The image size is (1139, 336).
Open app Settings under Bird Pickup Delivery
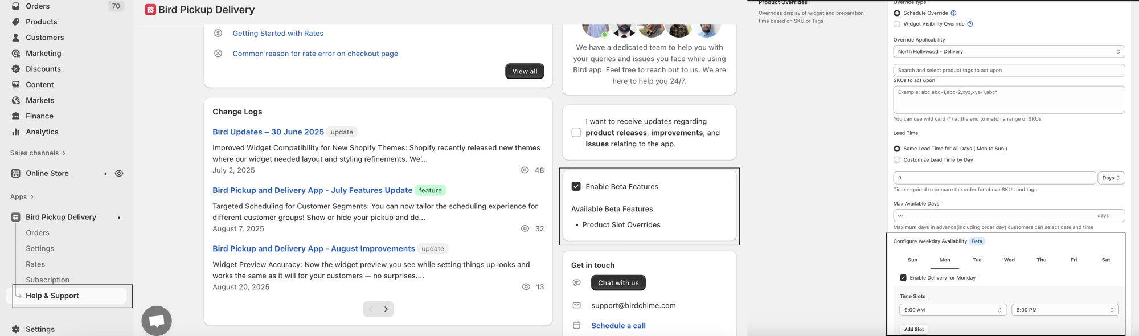(40, 248)
